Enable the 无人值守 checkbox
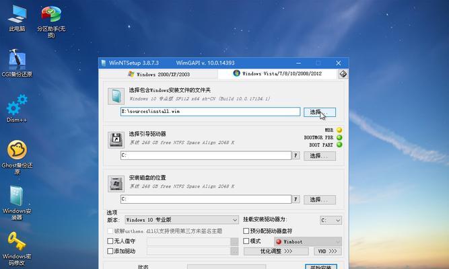The height and width of the screenshot is (269, 449). click(110, 241)
